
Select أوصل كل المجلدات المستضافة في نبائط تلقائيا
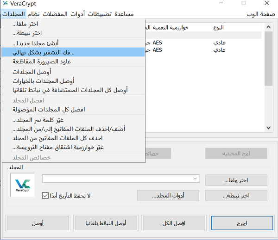(73, 90)
